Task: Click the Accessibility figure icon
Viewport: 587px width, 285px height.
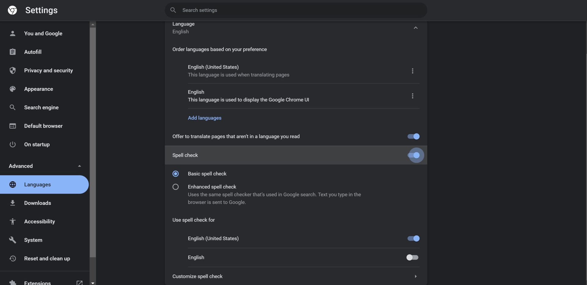Action: [x=13, y=222]
